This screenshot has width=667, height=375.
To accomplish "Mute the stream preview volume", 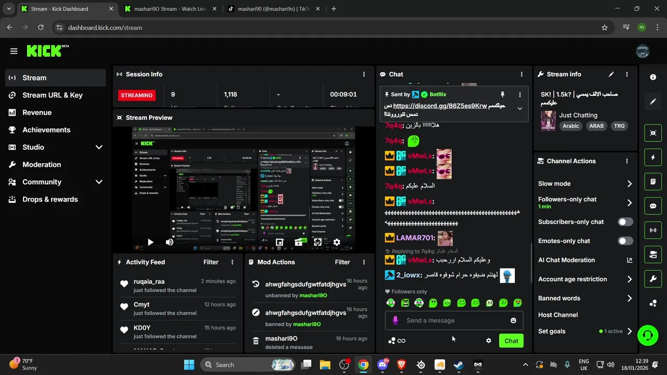I will [x=169, y=242].
